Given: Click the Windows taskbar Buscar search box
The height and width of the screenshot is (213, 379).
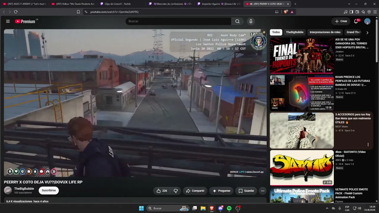Looking at the screenshot, I should [168, 208].
